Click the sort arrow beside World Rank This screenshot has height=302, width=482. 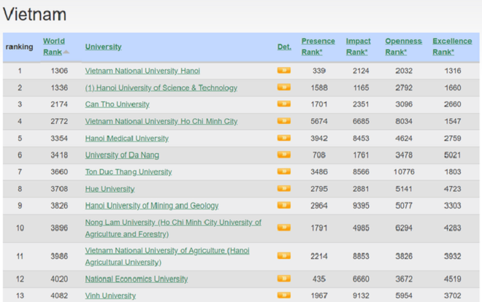click(x=66, y=52)
